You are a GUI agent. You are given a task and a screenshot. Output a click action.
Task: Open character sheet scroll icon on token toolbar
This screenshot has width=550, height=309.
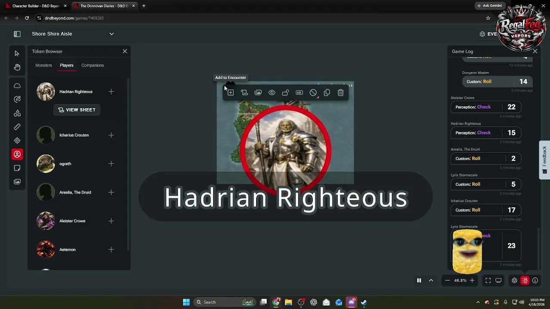pyautogui.click(x=244, y=93)
